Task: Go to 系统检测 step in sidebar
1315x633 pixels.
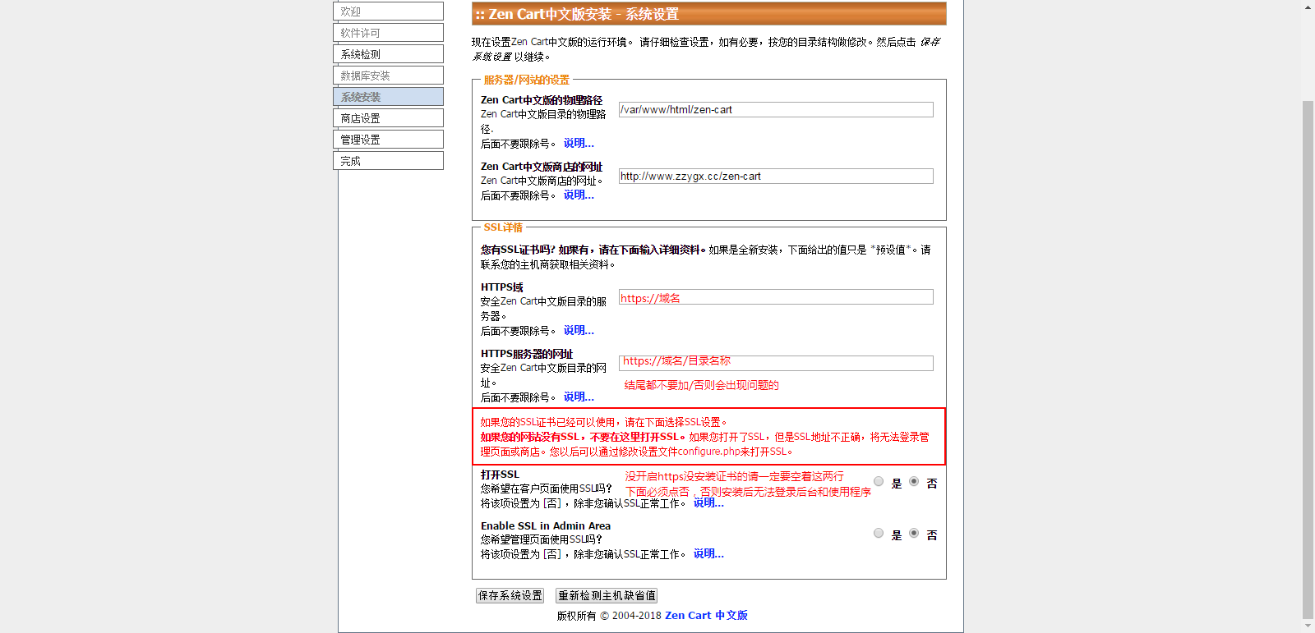Action: point(388,54)
